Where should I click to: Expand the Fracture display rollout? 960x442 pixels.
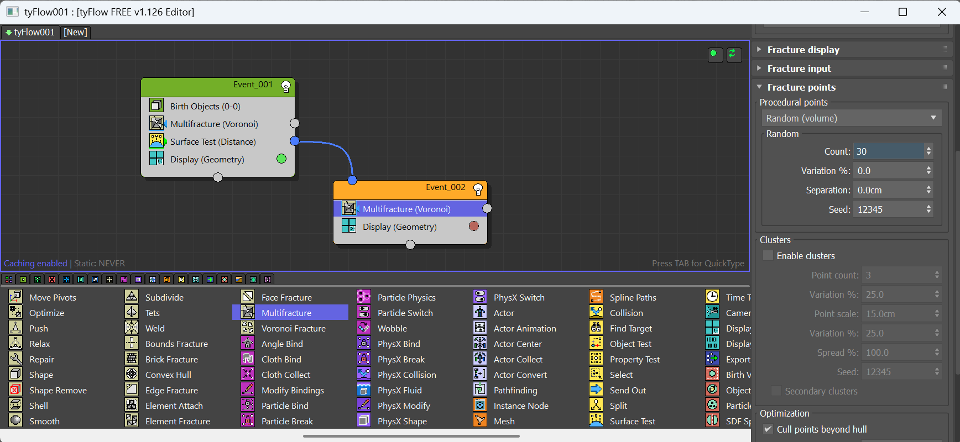pos(803,50)
